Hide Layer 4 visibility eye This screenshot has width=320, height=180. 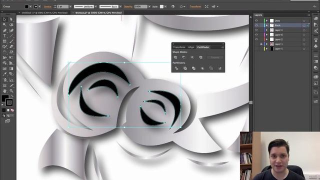(x=256, y=30)
